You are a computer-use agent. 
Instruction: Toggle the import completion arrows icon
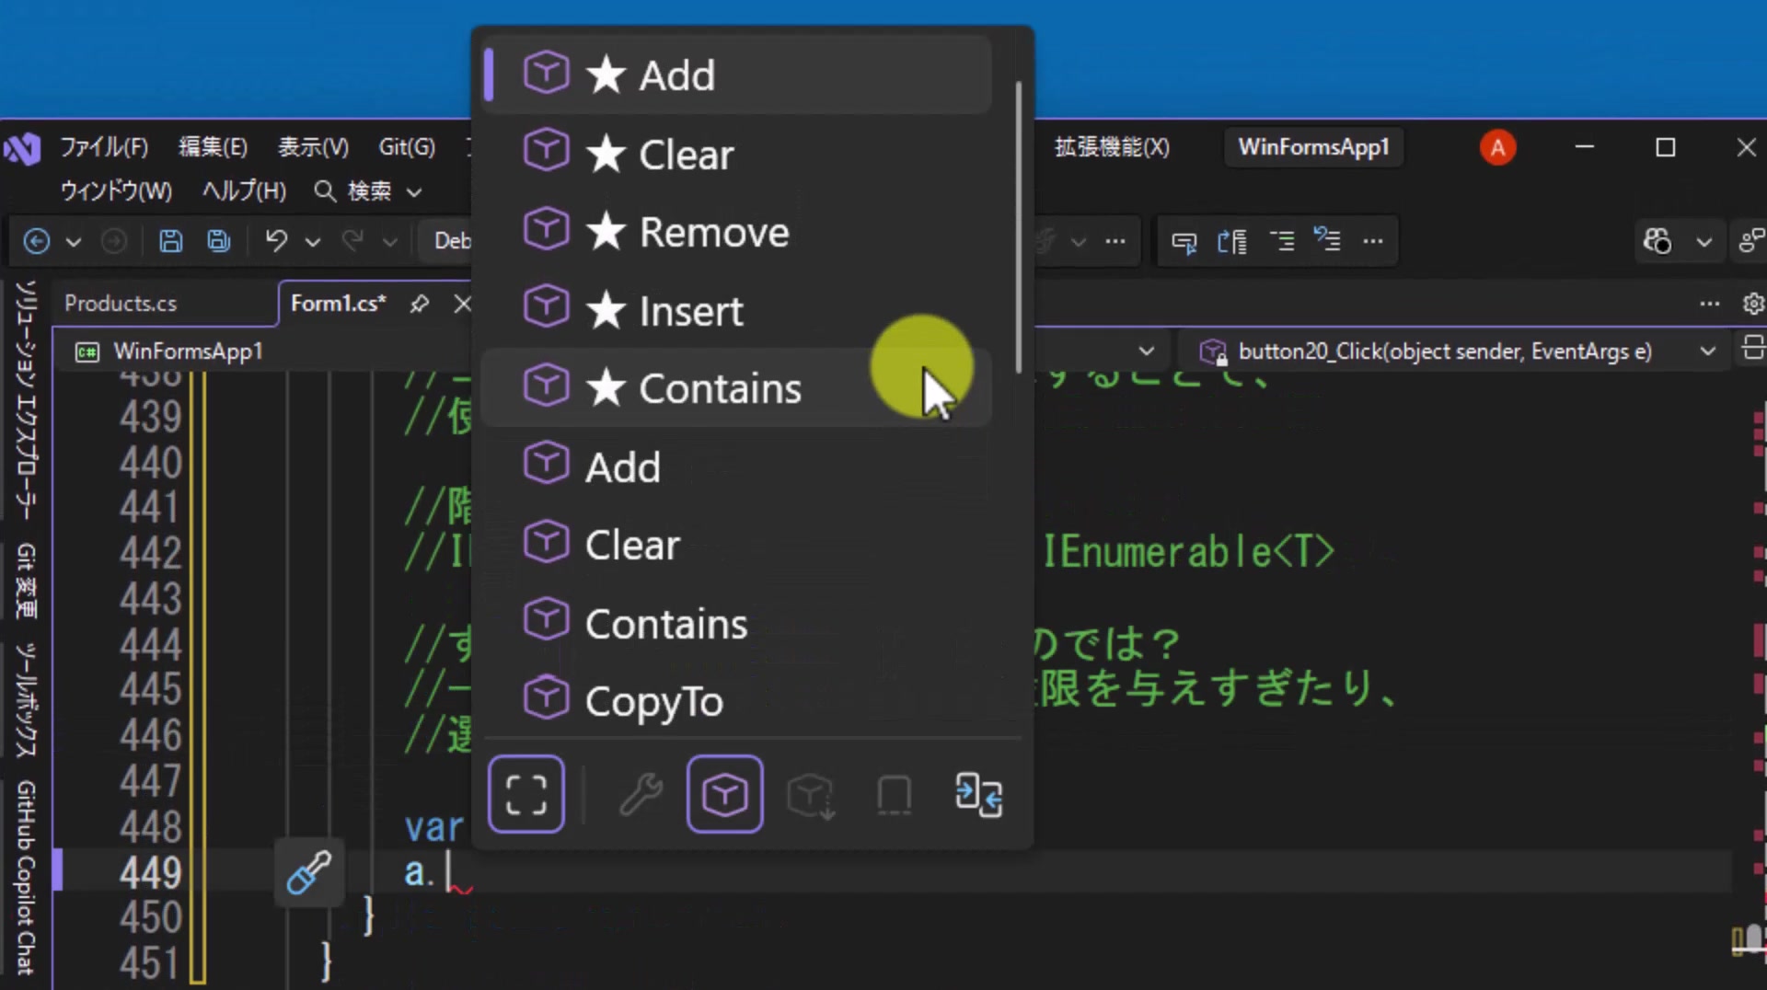point(978,794)
